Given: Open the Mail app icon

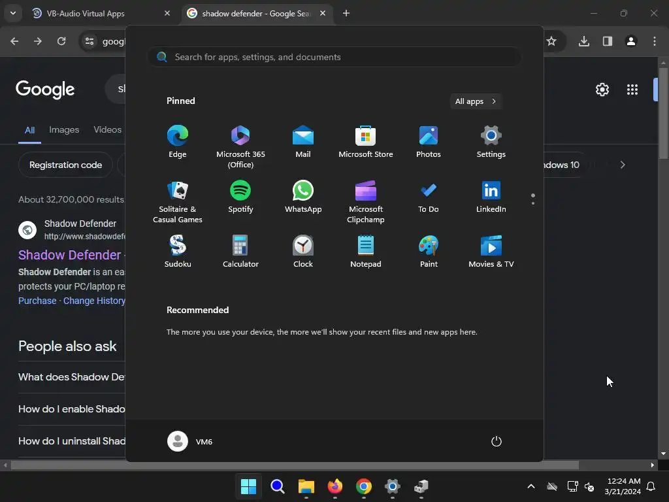Looking at the screenshot, I should coord(303,142).
